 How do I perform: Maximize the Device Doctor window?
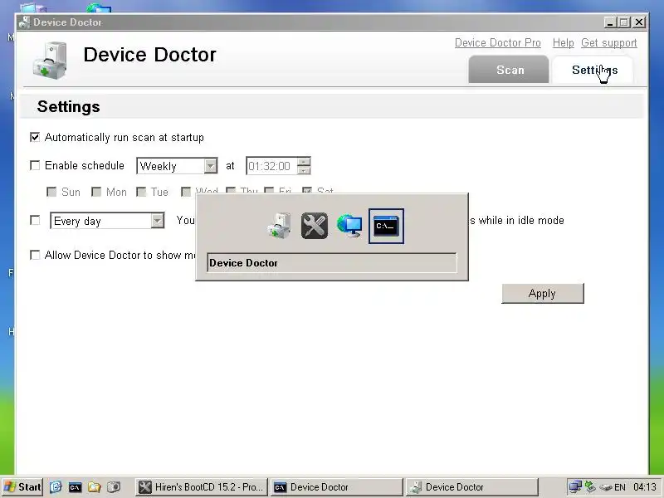tap(624, 22)
